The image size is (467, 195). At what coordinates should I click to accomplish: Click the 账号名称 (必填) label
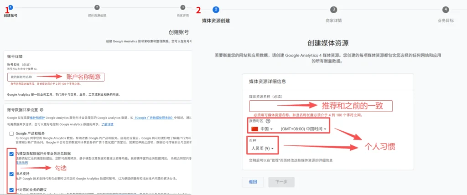click(19, 64)
